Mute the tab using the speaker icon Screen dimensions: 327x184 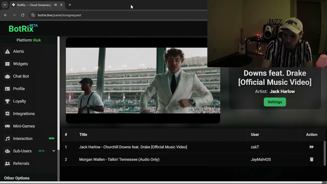[55, 5]
